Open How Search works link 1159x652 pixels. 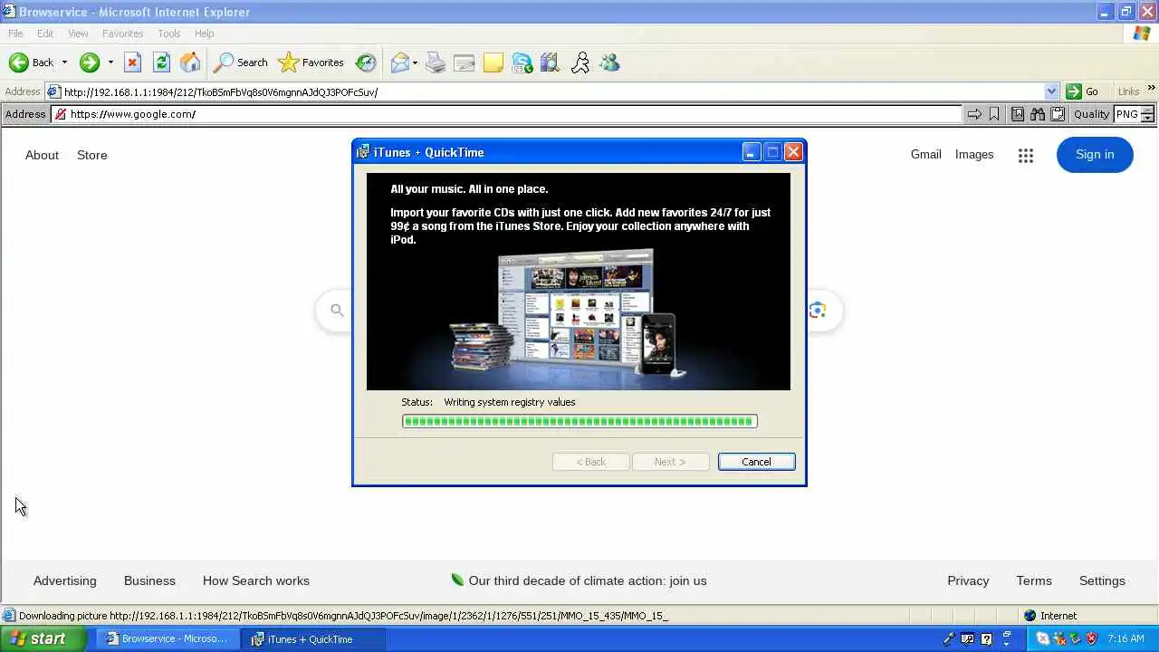pyautogui.click(x=256, y=581)
